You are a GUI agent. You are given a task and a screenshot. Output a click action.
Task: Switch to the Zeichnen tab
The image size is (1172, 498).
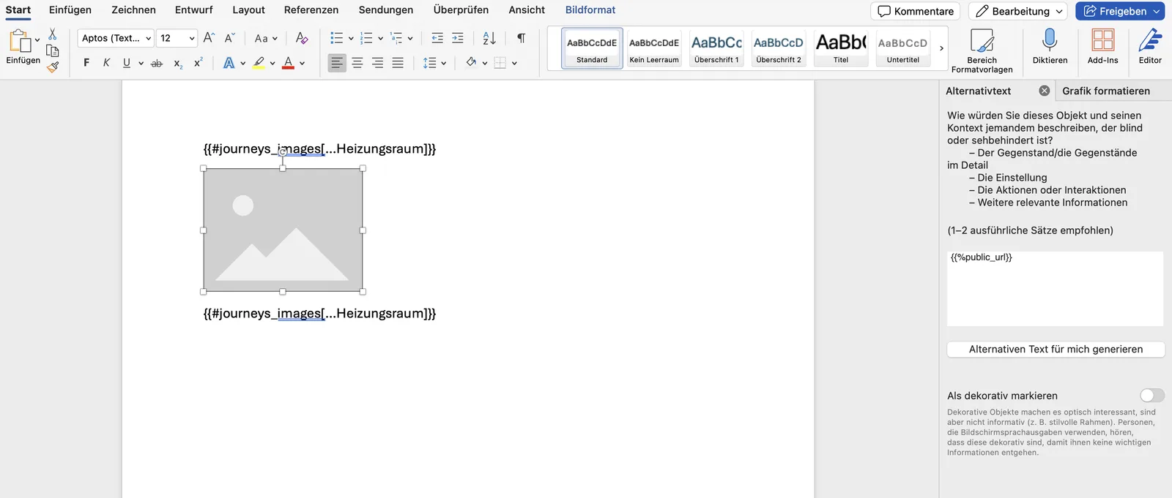[x=133, y=10]
